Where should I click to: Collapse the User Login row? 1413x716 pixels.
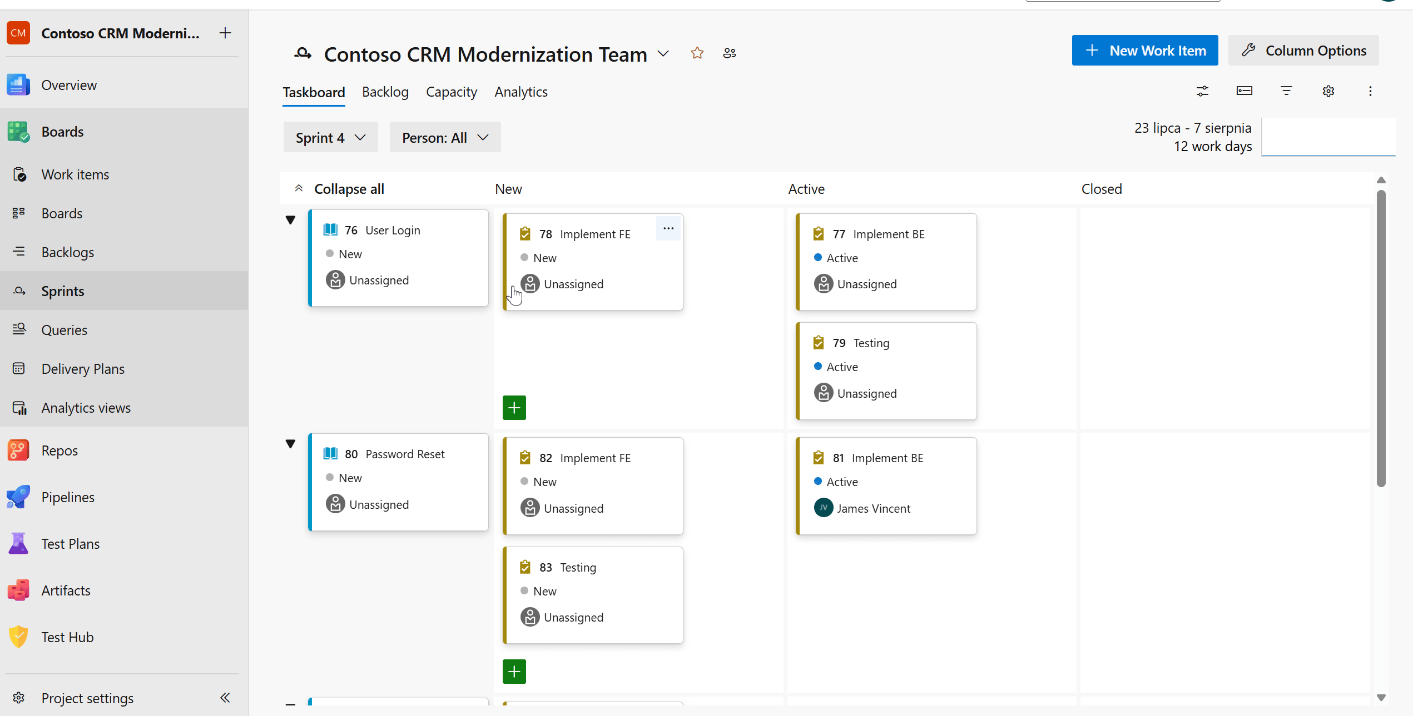coord(290,220)
